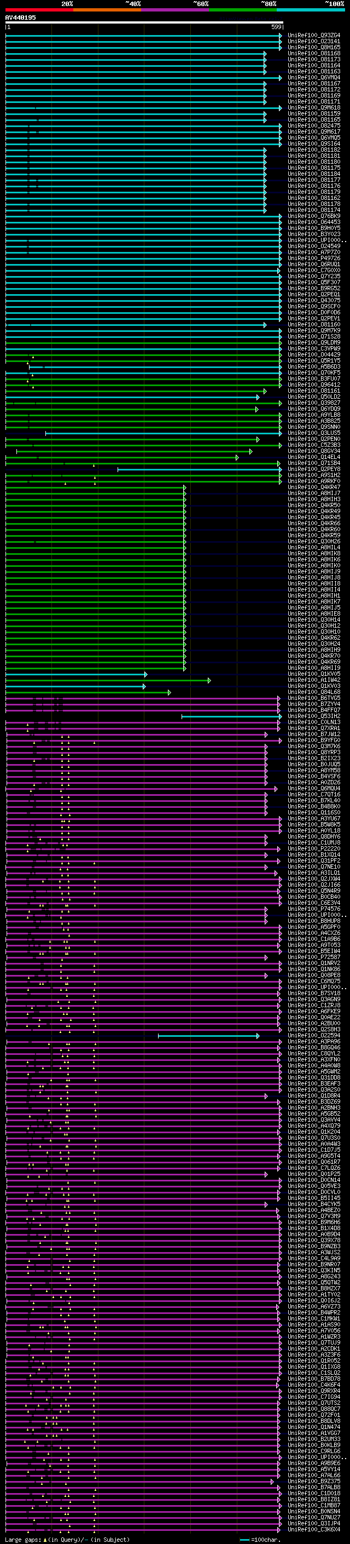Select hit UniRef100_Q9LDM9
Viewport: 350px width, 1544px height.
click(314, 342)
